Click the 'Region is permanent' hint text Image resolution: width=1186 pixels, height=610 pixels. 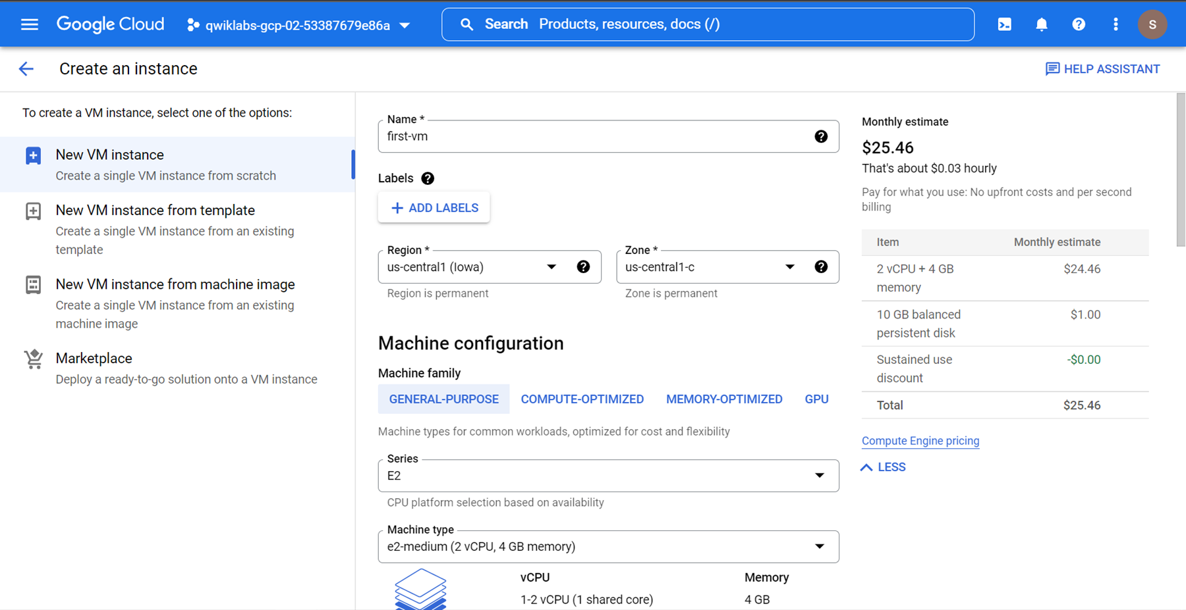[x=438, y=293]
